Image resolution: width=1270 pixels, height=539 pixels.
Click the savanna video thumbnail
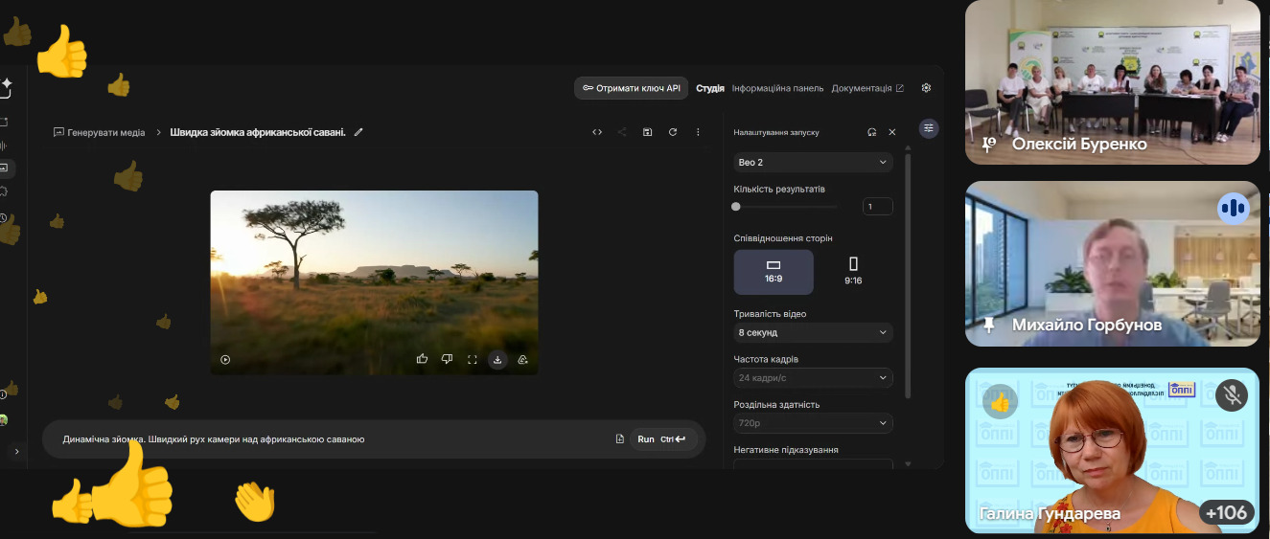[x=374, y=282]
